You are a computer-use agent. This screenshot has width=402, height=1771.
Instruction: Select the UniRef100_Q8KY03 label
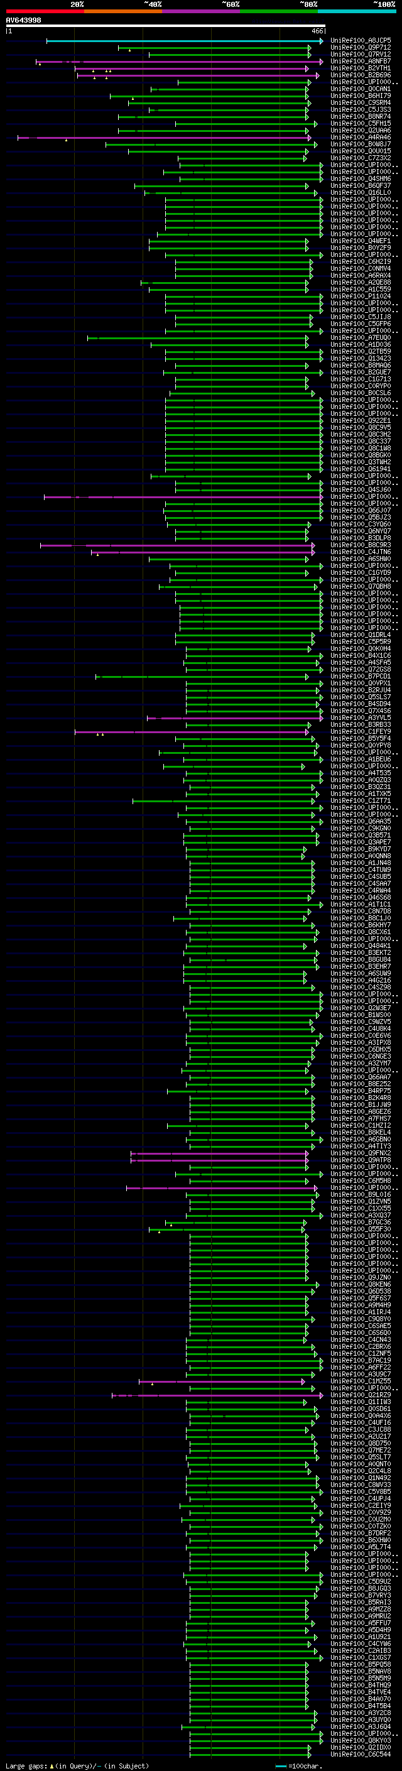(361, 1741)
